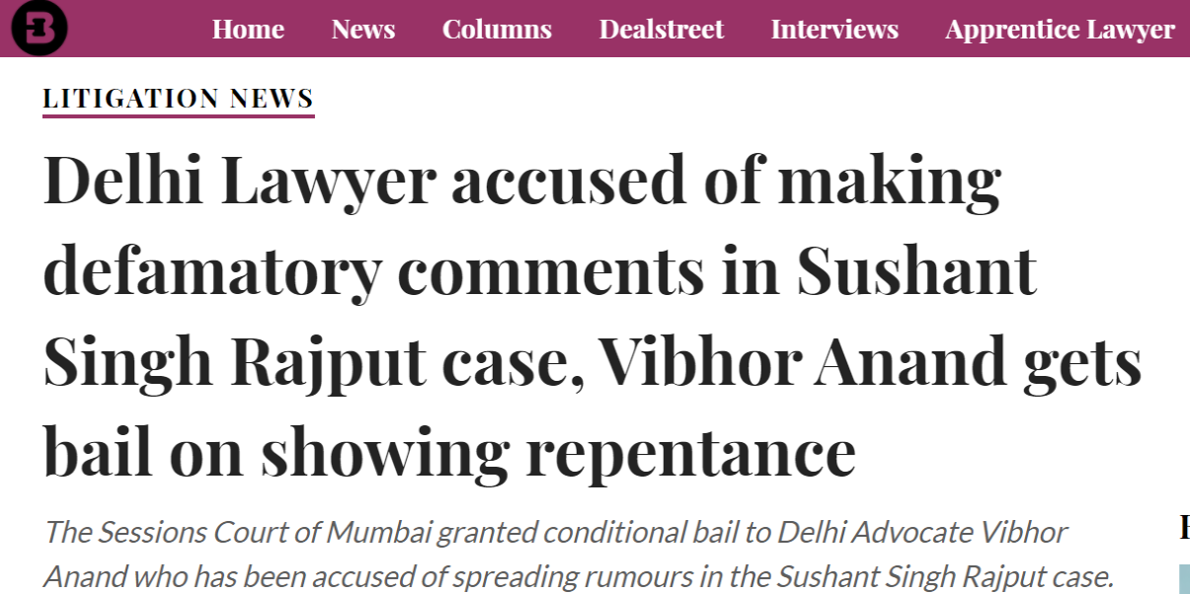Click the teal sidebar block at right edge
This screenshot has height=594, width=1190.
(1184, 579)
